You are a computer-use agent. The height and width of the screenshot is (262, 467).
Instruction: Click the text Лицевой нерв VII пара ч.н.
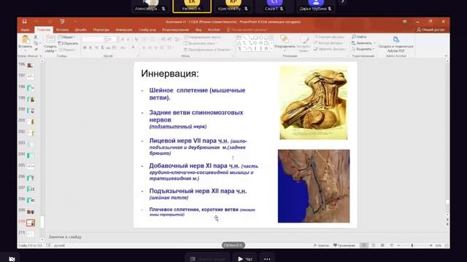point(189,140)
